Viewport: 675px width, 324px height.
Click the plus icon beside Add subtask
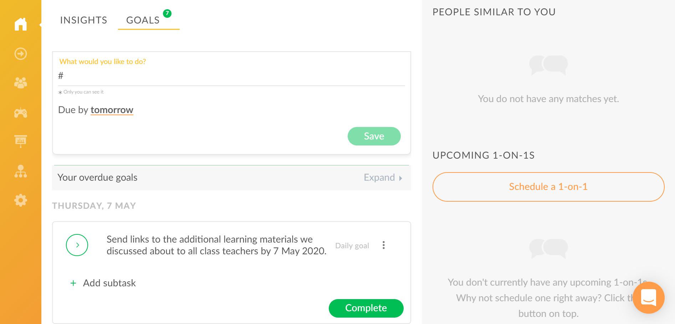[x=73, y=283]
